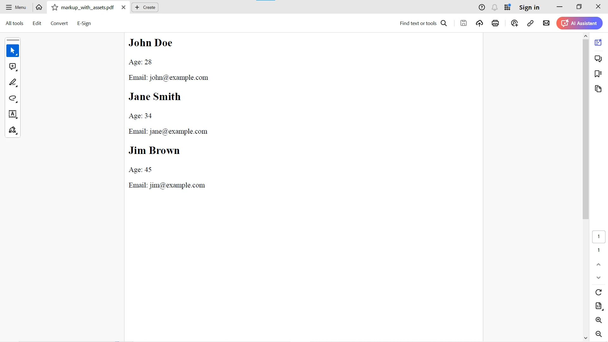Select the Text markup tool

pyautogui.click(x=13, y=114)
